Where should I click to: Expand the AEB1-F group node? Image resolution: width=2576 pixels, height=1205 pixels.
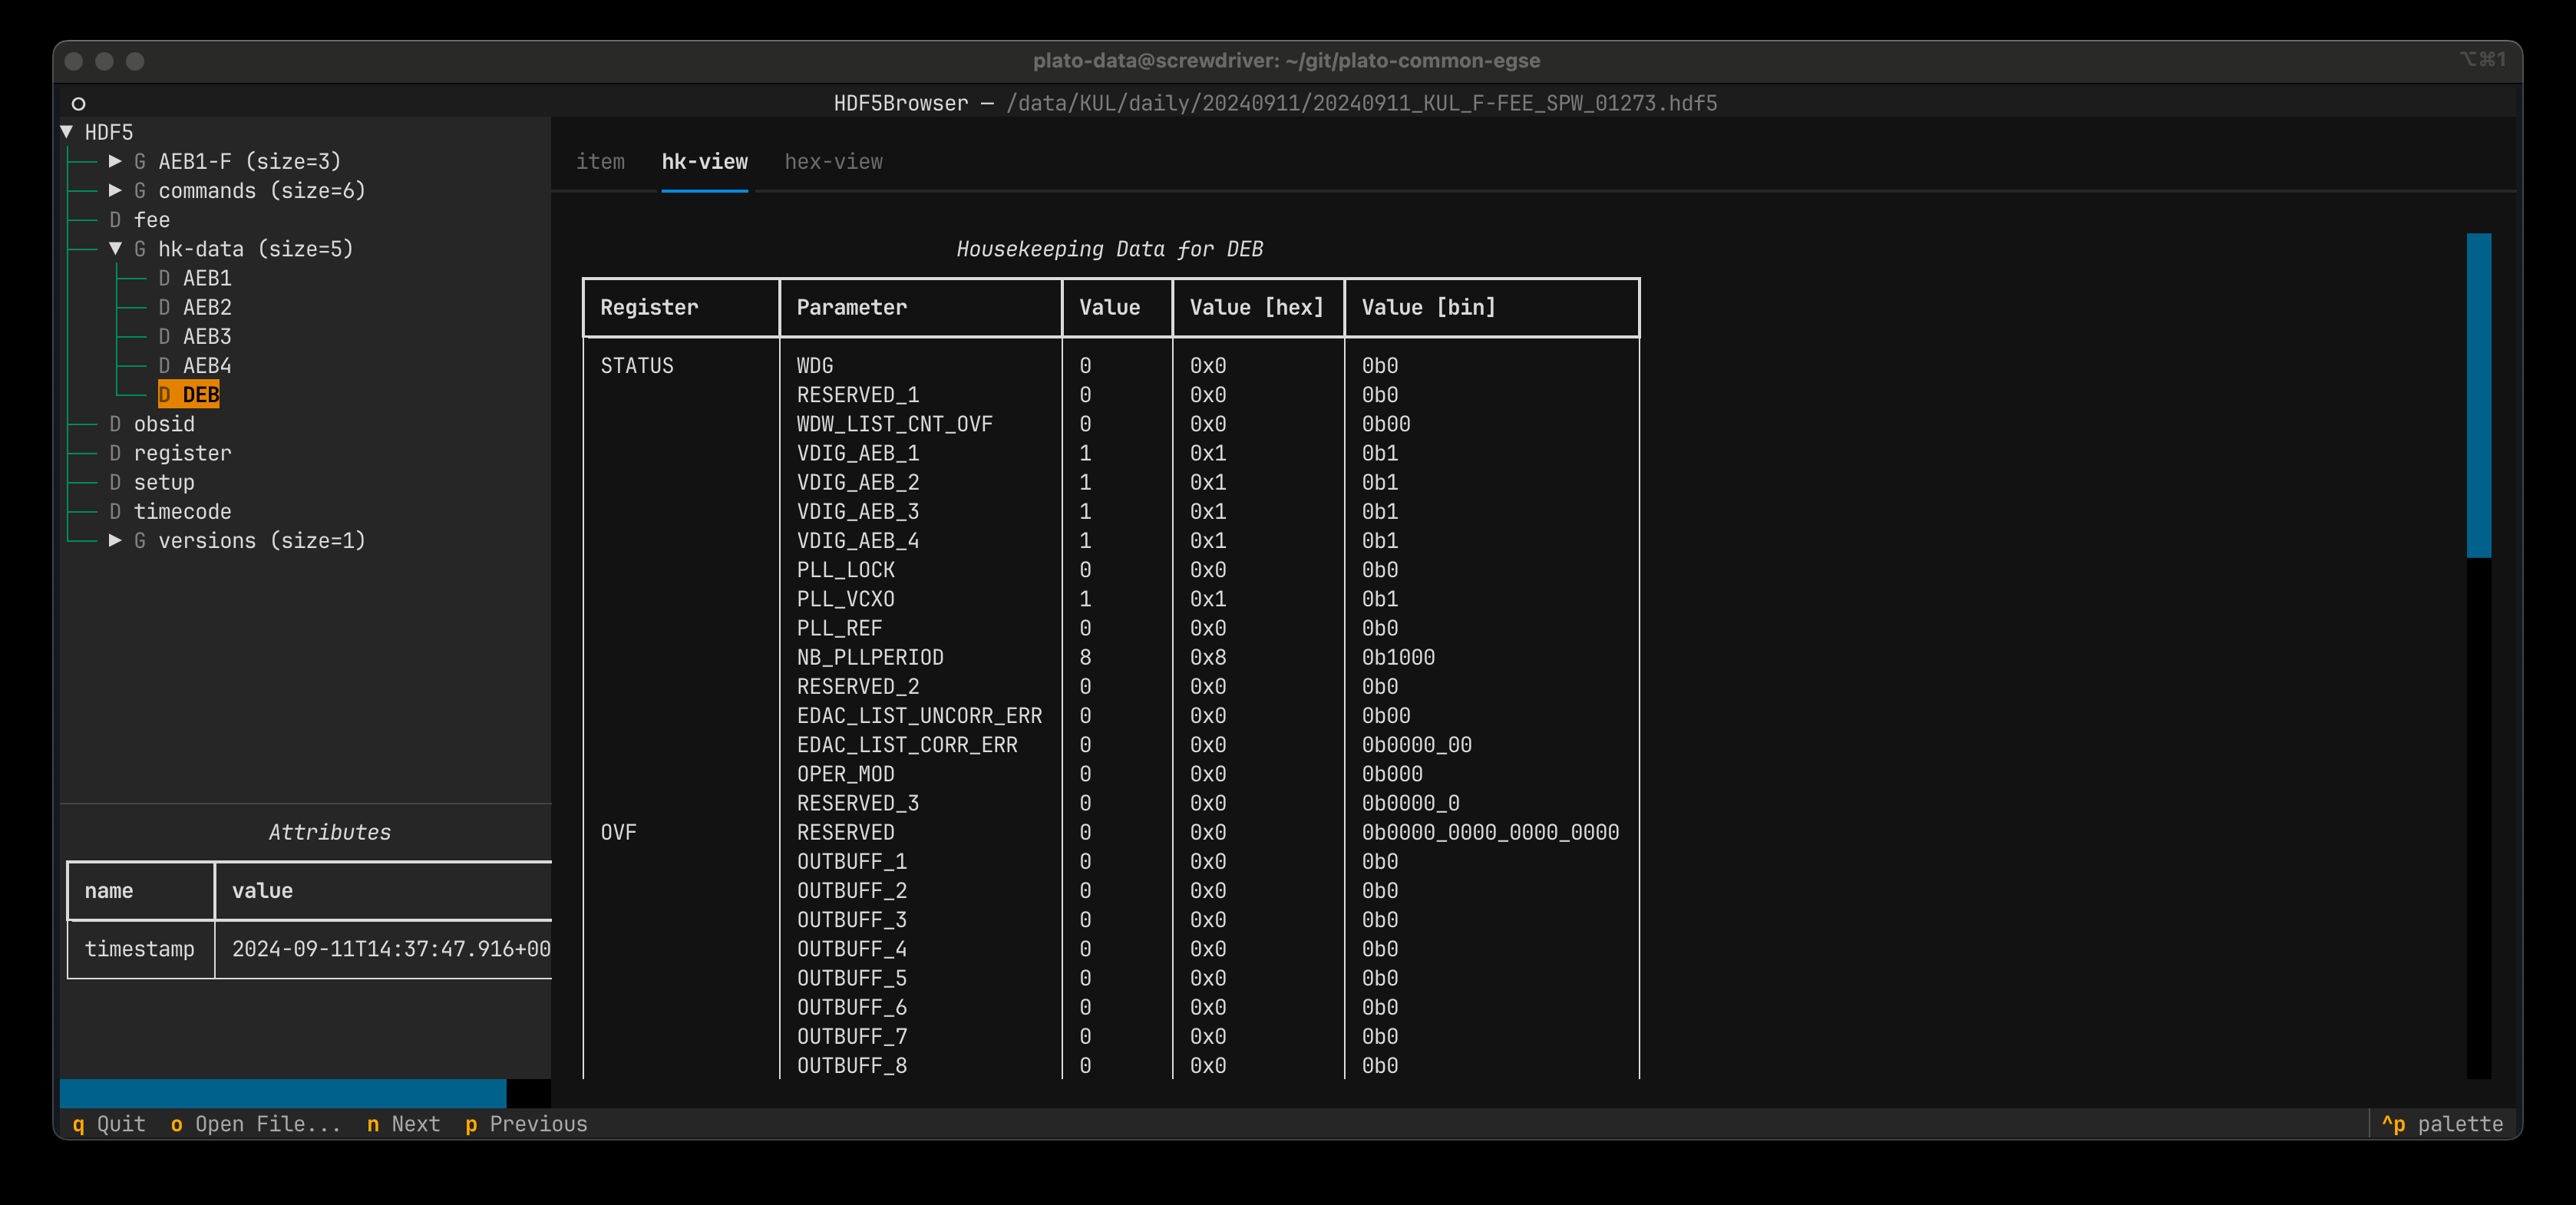pos(115,161)
